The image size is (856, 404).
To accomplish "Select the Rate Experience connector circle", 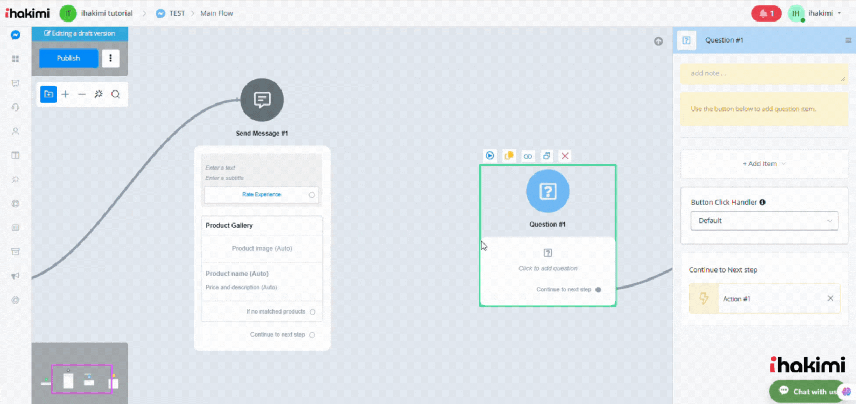I will pos(312,195).
